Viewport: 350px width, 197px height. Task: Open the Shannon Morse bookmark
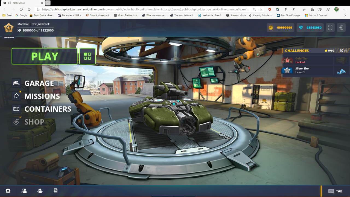[236, 15]
